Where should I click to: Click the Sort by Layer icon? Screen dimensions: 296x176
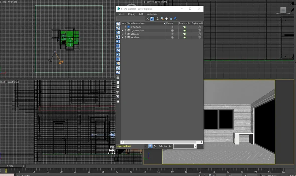pyautogui.click(x=150, y=146)
